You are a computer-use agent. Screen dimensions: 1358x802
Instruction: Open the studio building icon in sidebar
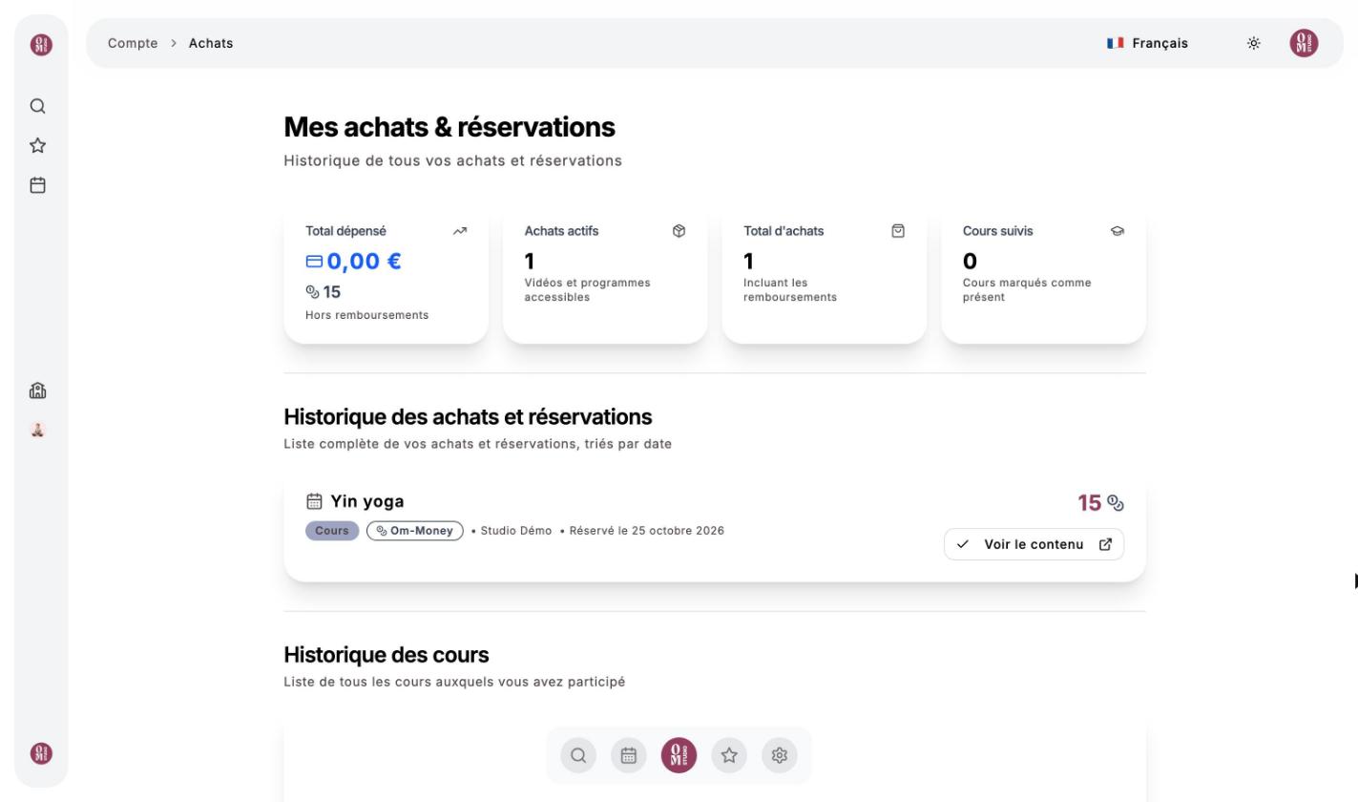pyautogui.click(x=38, y=390)
